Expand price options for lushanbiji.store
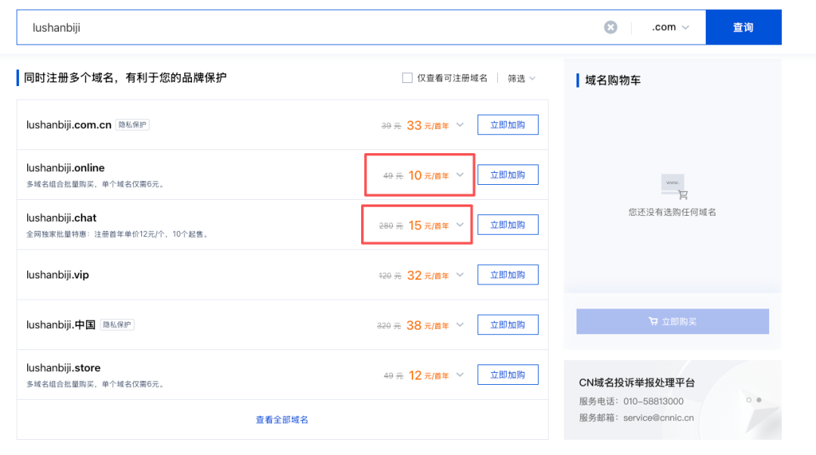This screenshot has height=455, width=816. [460, 374]
